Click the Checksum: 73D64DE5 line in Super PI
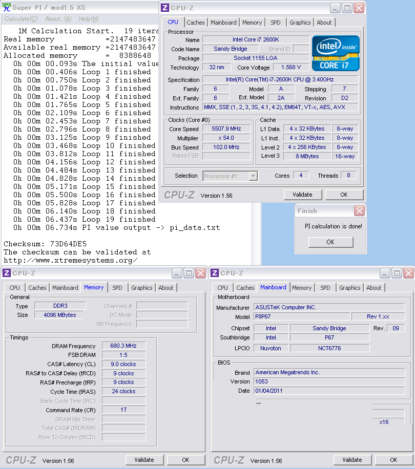This screenshot has width=415, height=469. click(45, 244)
